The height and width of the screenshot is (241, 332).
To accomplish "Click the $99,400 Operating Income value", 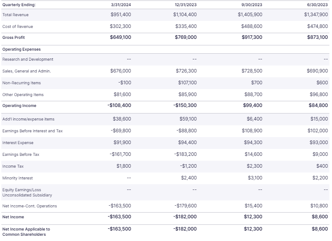I will pos(253,106).
